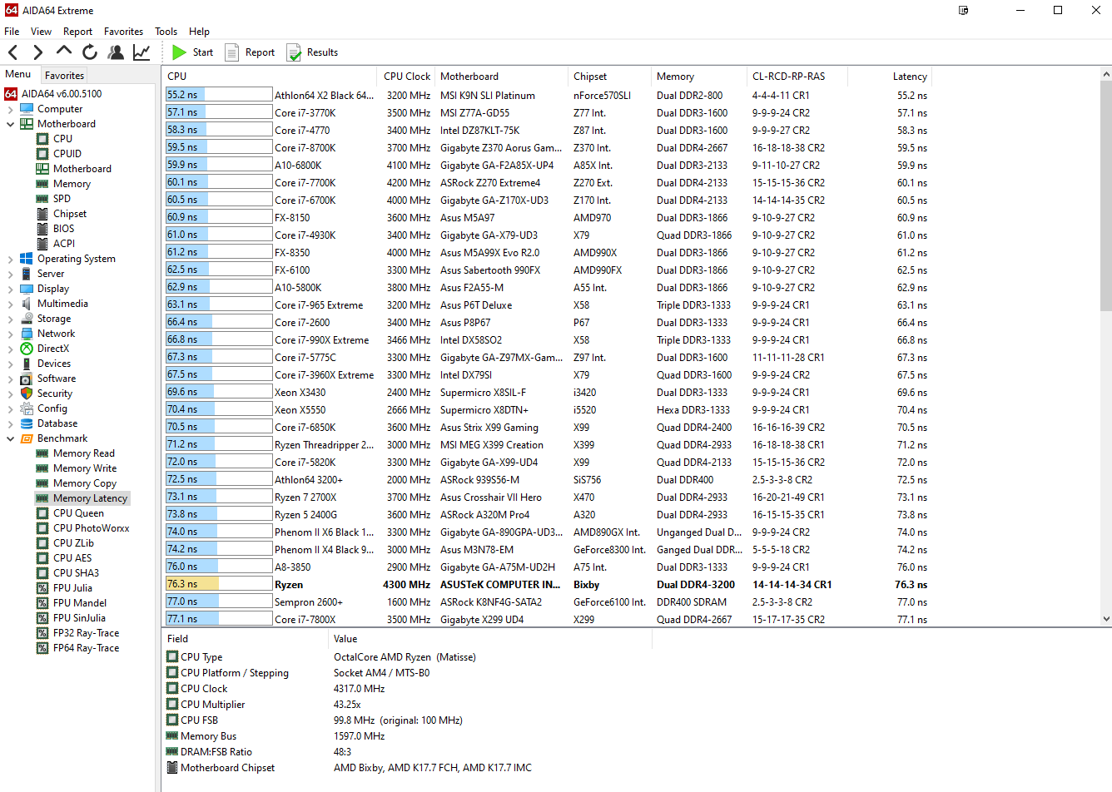This screenshot has width=1112, height=792.
Task: Select the CPUID tree item icon
Action: click(42, 154)
